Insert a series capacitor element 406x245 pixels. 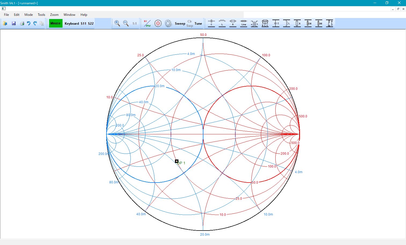click(211, 23)
